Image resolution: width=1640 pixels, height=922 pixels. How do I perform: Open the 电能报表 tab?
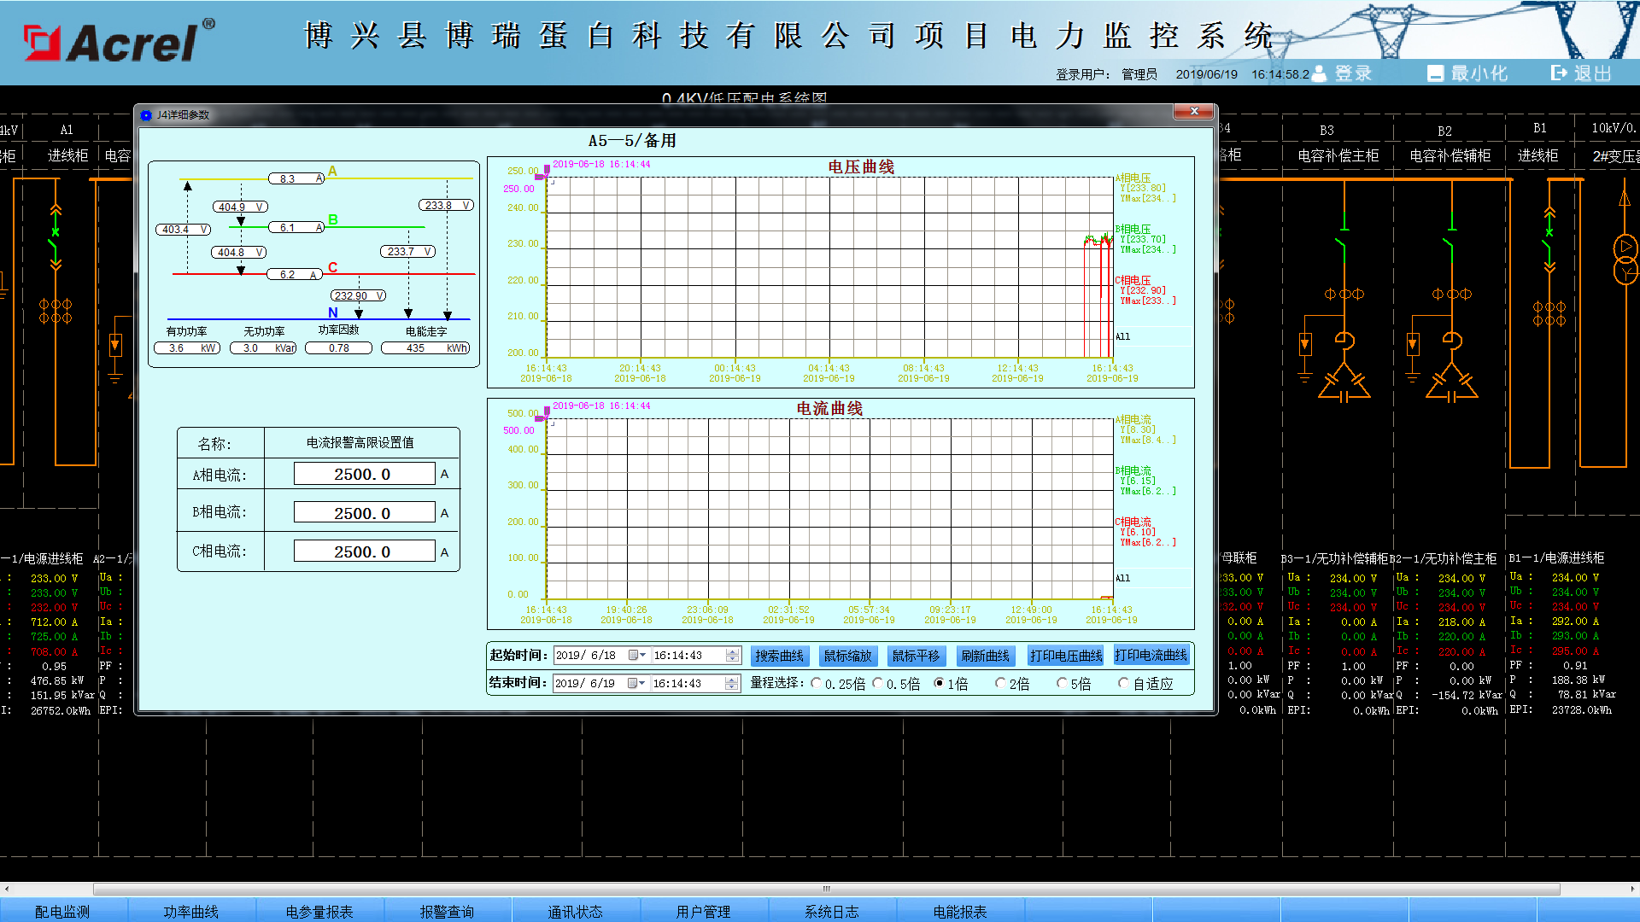[x=959, y=912]
